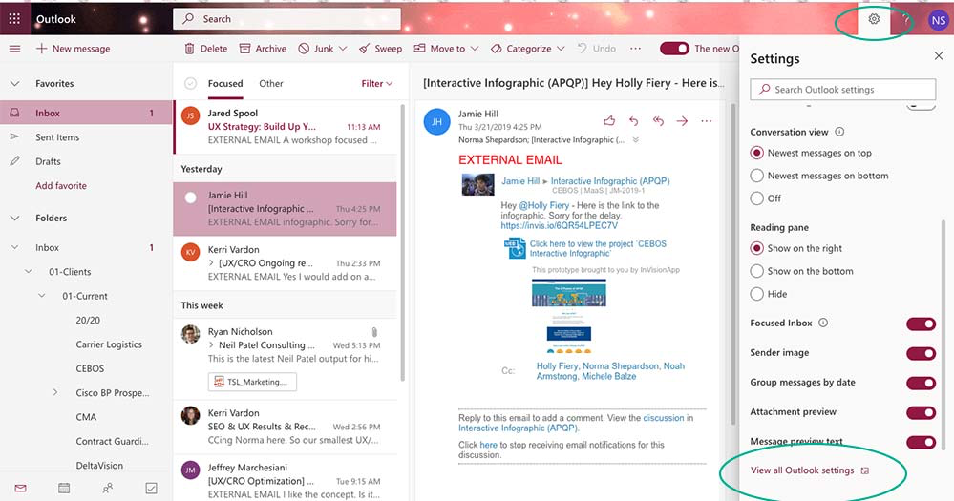Open the app launcher grid
This screenshot has width=954, height=501.
14,19
